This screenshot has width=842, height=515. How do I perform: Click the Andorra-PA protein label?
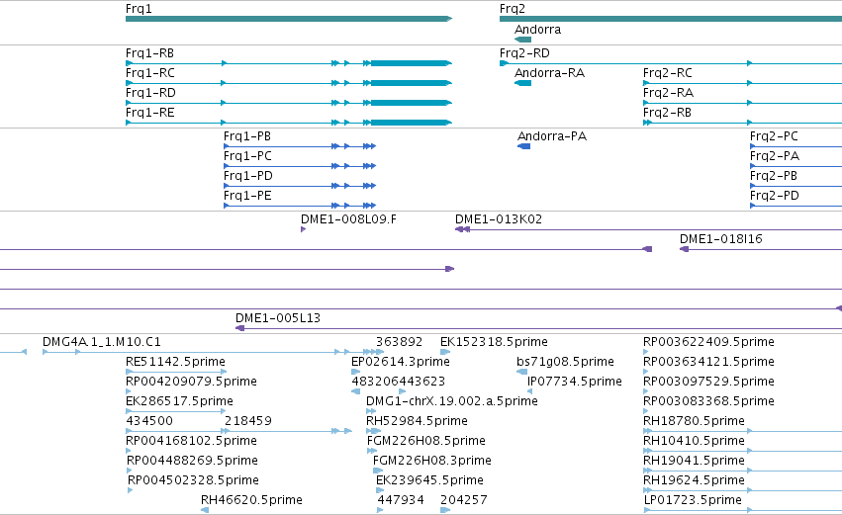coord(552,136)
